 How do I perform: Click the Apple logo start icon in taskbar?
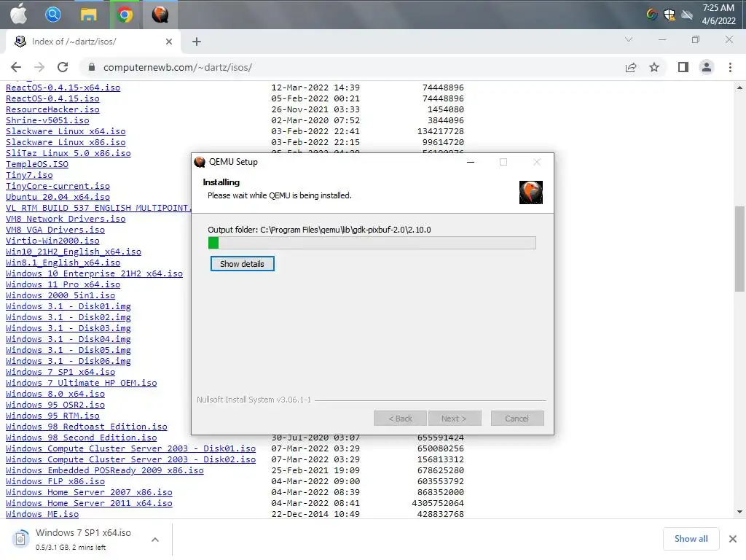tap(18, 15)
